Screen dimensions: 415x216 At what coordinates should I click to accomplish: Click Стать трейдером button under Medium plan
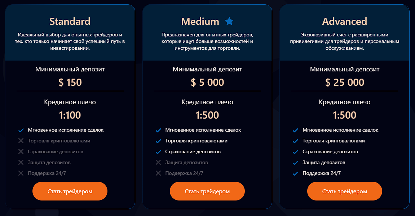pyautogui.click(x=207, y=191)
